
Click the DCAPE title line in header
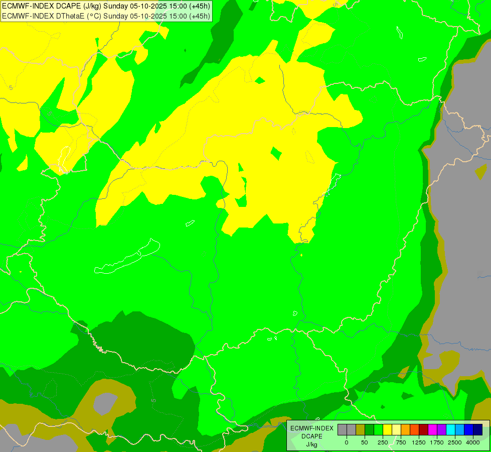(106, 6)
